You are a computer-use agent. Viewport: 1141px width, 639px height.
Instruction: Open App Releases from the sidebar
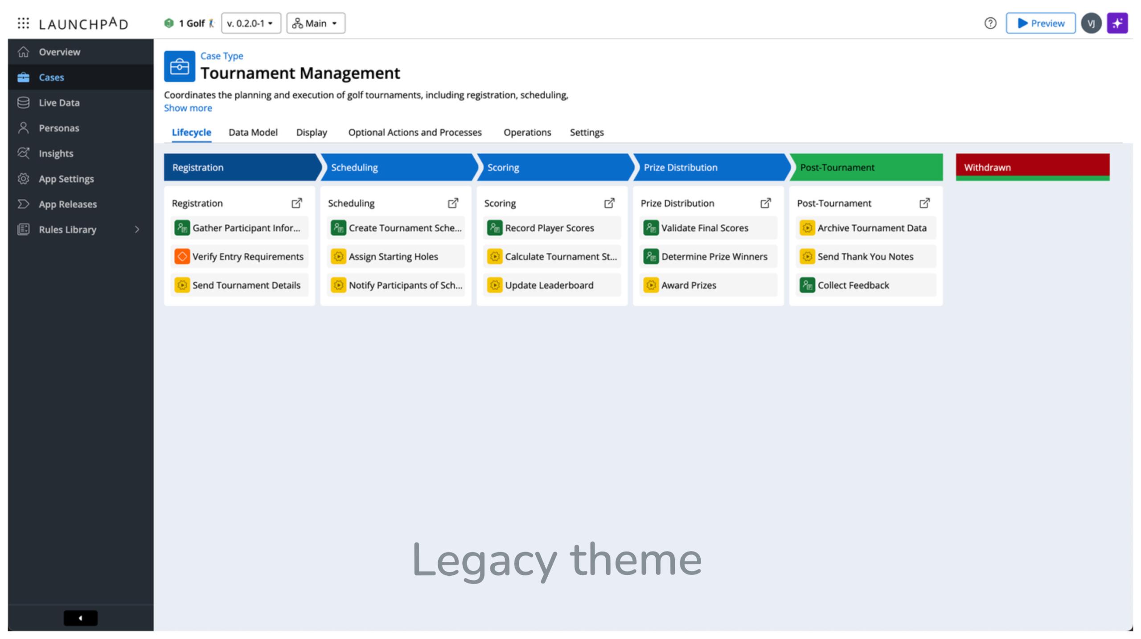(x=23, y=204)
